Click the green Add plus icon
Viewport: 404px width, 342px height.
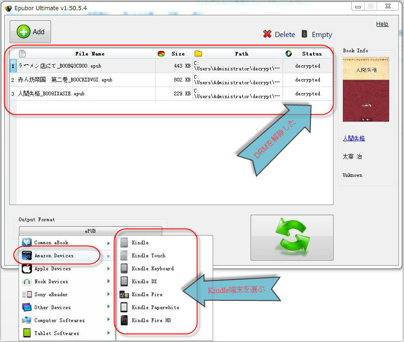(24, 31)
